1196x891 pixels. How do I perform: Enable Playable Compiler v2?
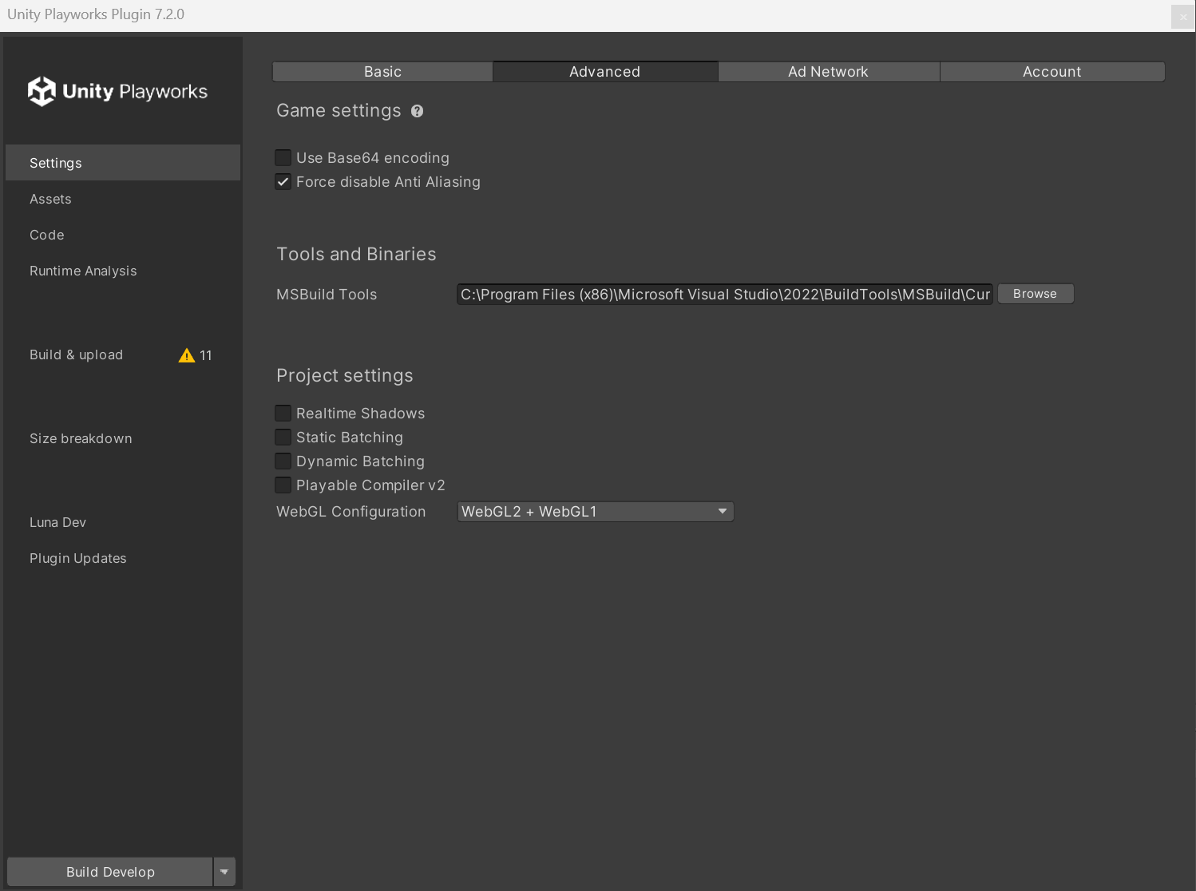coord(283,485)
